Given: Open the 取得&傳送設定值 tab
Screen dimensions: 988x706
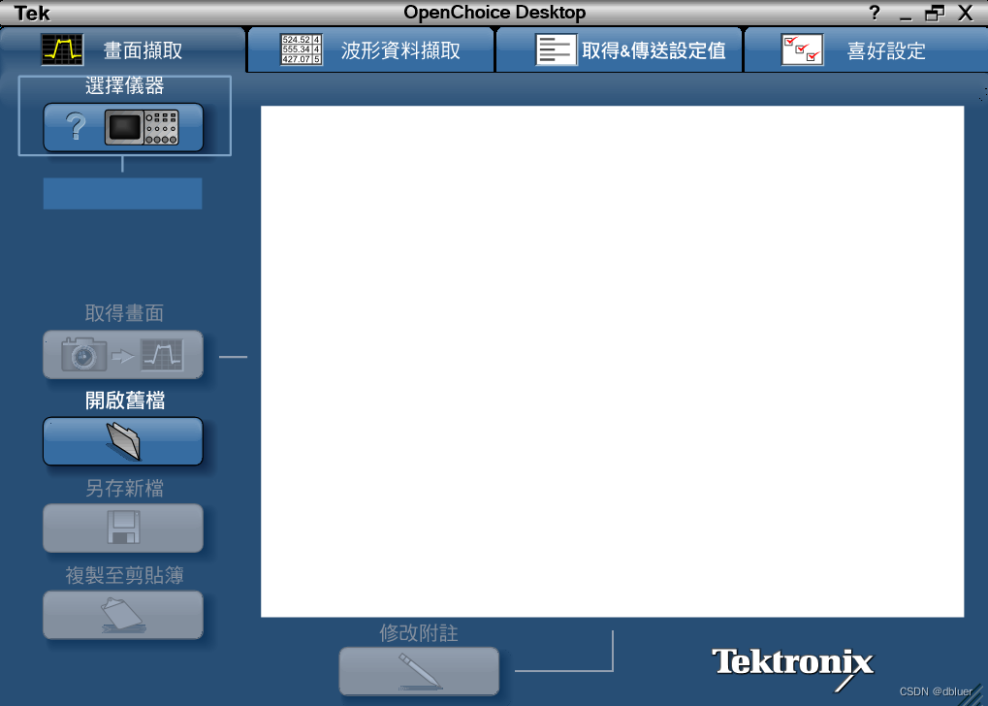Looking at the screenshot, I should pyautogui.click(x=619, y=49).
